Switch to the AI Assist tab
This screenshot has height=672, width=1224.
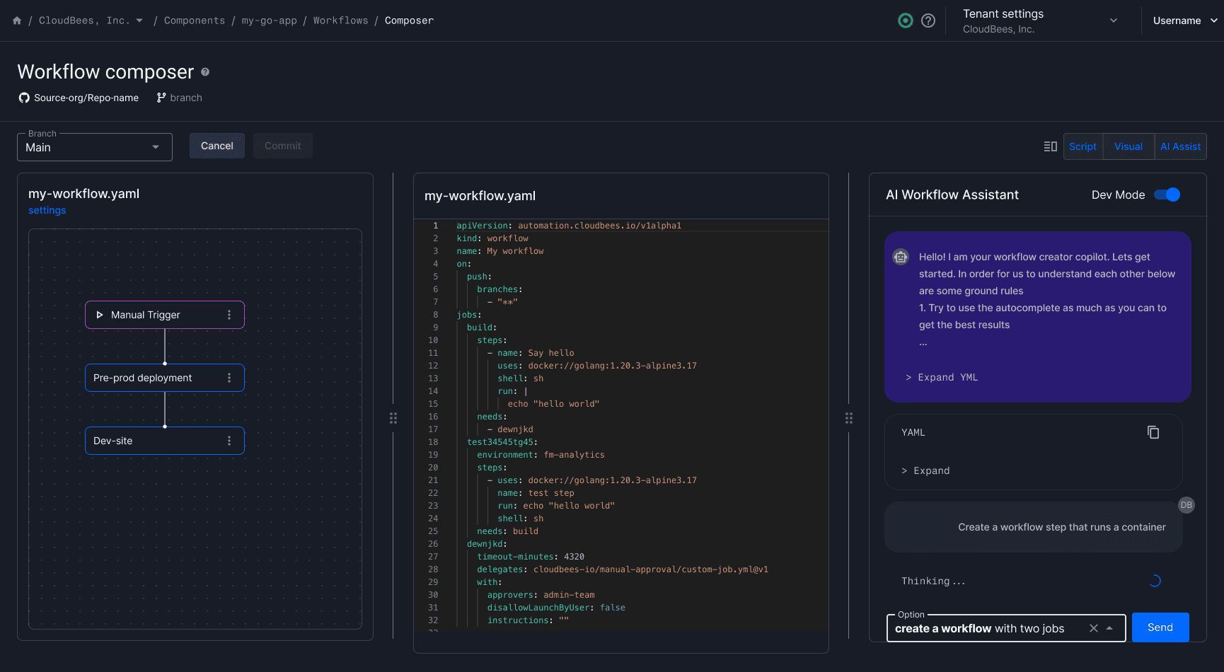coord(1181,146)
